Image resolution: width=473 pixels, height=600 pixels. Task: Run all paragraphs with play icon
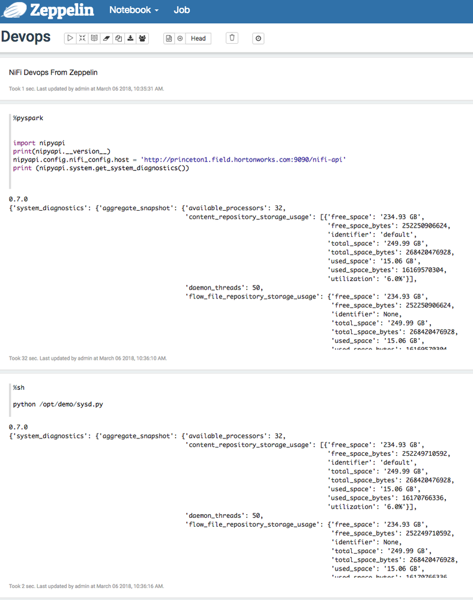(x=70, y=38)
